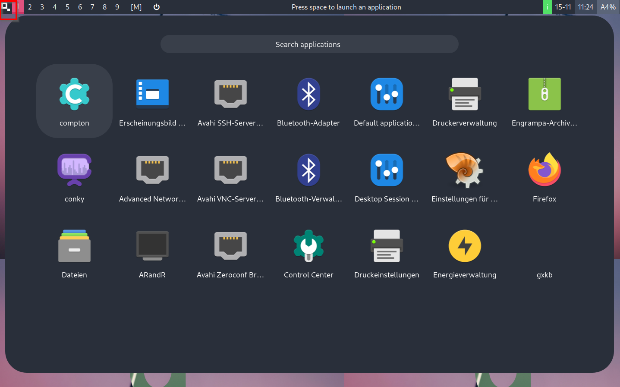
Task: Click the [M] layout indicator
Action: pyautogui.click(x=136, y=7)
